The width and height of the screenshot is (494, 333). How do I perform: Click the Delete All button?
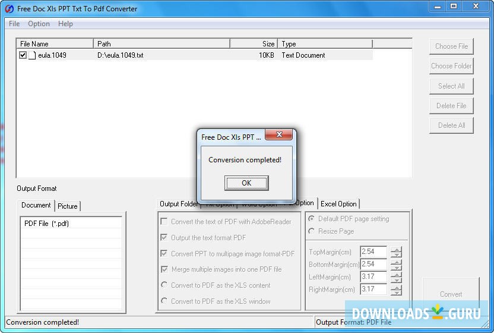click(x=451, y=125)
